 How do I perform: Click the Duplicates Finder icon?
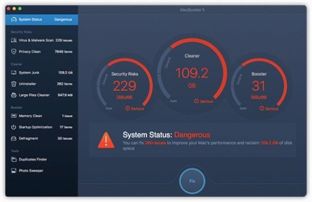14,159
